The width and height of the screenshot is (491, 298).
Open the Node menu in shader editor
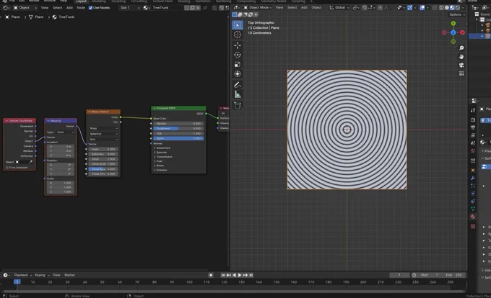[x=81, y=8]
